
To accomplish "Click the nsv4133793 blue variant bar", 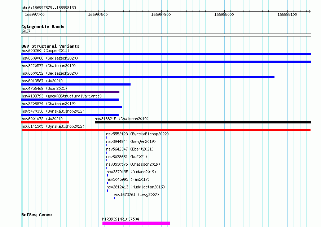I will (70, 100).
